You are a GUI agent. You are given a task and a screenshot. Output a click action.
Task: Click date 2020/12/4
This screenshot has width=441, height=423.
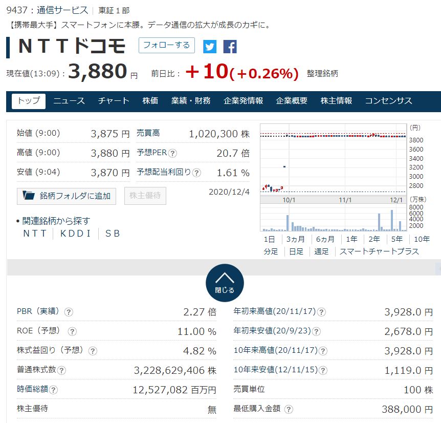[x=229, y=192]
